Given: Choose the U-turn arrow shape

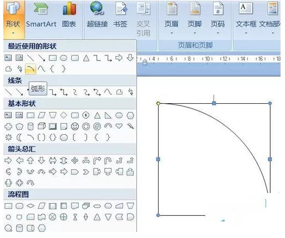Looking at the screenshot, I should 108,160.
